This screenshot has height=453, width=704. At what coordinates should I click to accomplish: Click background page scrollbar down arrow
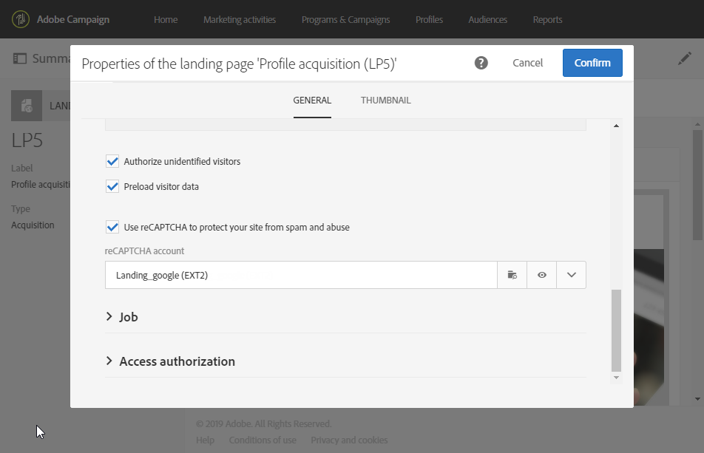click(697, 399)
